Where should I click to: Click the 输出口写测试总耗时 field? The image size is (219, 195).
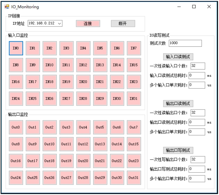[197, 169]
